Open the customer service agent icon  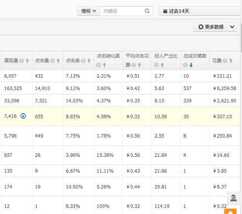click(x=234, y=198)
